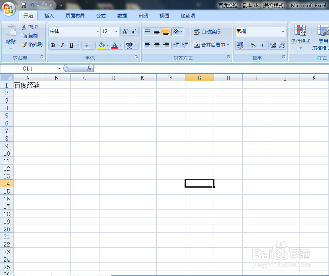329x276 pixels.
Task: Expand underline style dropdown arrow
Action: pyautogui.click(x=78, y=45)
